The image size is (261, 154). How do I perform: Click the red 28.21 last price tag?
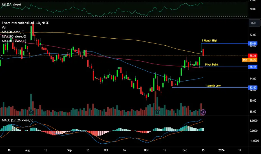point(253,56)
